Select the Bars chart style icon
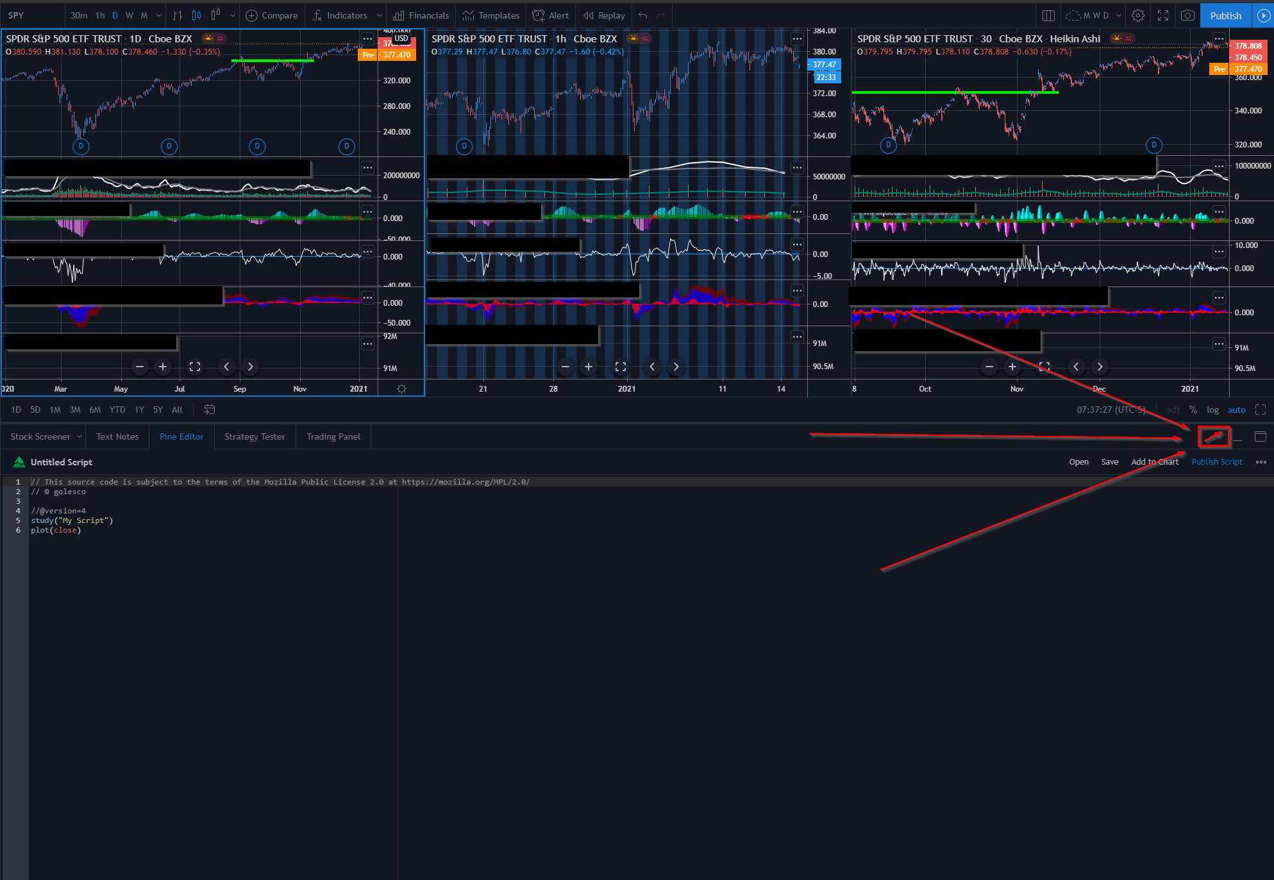This screenshot has height=880, width=1274. 178,15
